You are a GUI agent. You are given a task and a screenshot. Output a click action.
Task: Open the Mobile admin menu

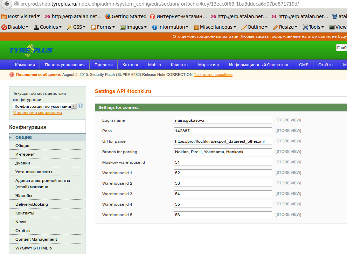click(x=154, y=65)
